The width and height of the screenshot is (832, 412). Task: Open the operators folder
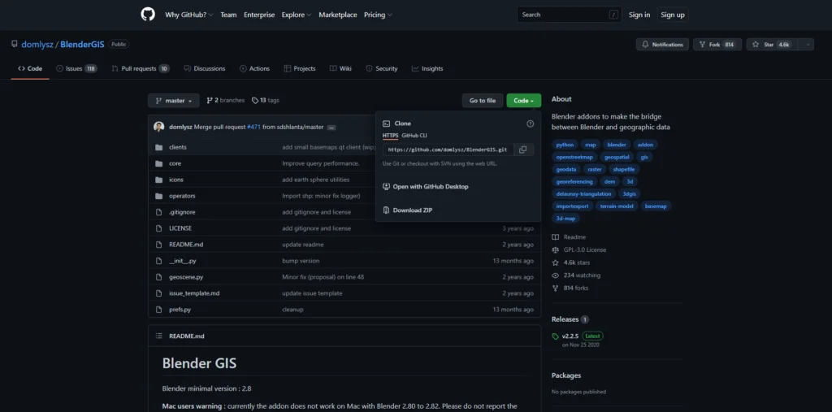coord(182,196)
